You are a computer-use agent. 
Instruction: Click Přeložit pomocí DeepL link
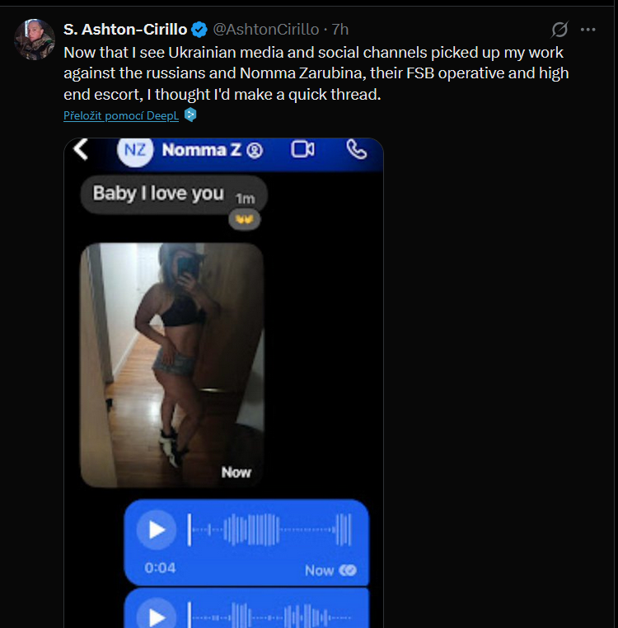[121, 115]
